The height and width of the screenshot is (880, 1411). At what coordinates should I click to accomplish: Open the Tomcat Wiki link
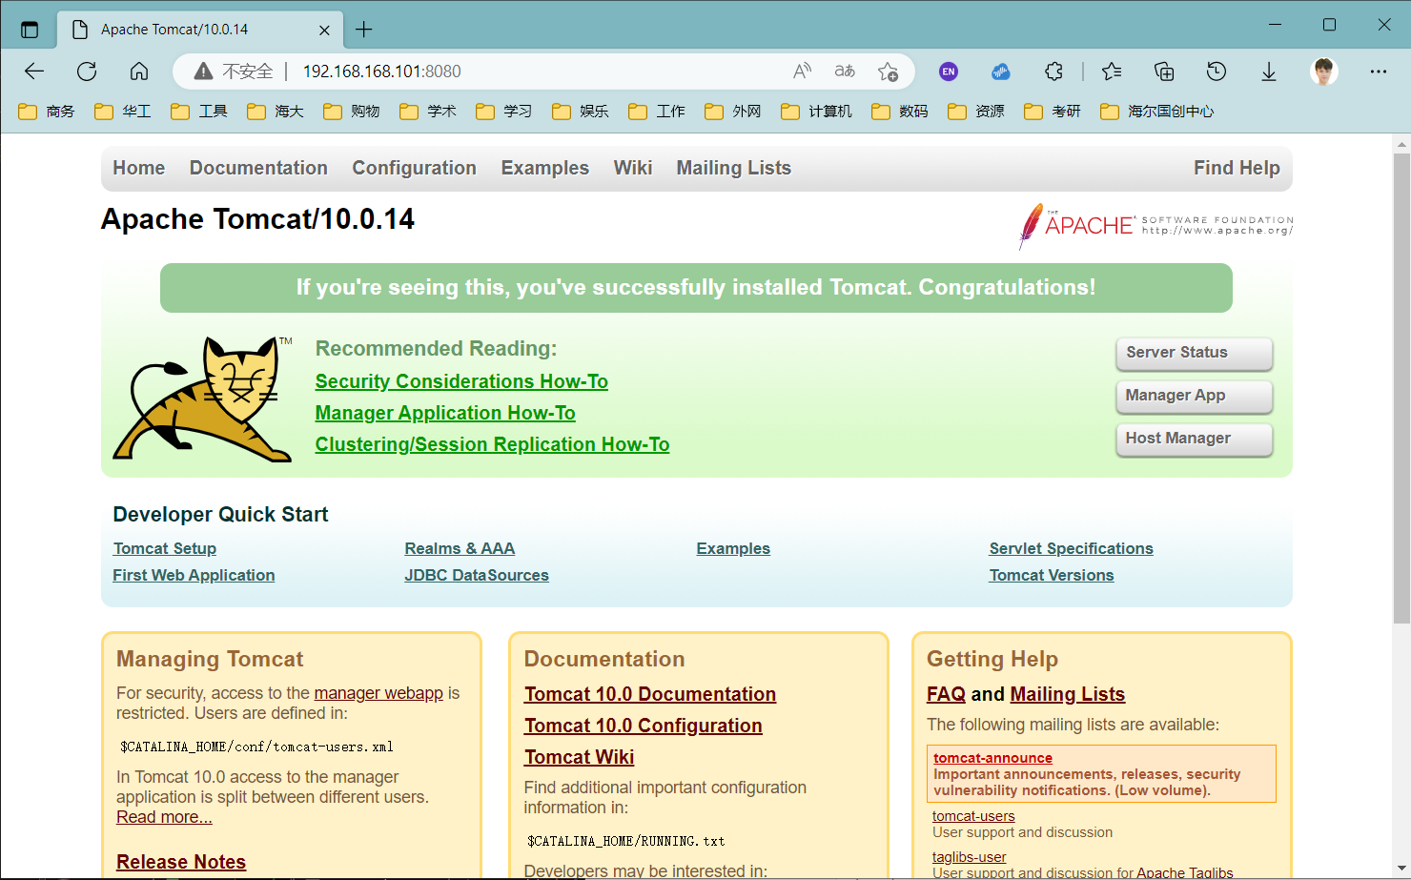(x=579, y=757)
